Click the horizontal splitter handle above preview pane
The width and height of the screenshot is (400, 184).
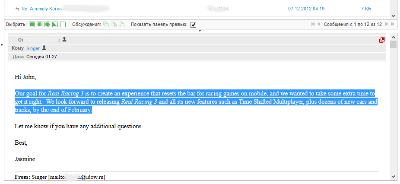coord(200,31)
